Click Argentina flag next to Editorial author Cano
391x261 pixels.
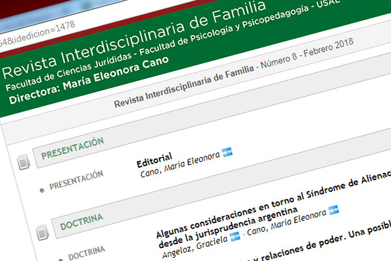point(227,152)
